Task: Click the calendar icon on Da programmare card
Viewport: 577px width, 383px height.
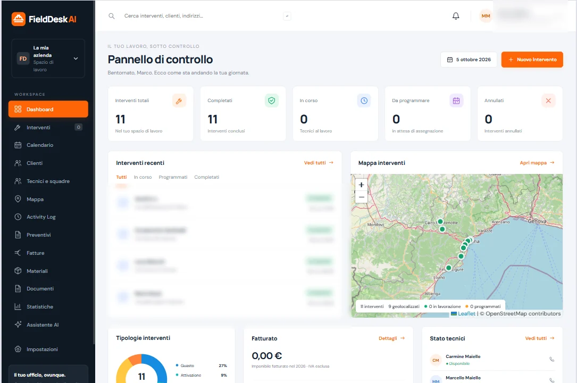Action: point(456,101)
